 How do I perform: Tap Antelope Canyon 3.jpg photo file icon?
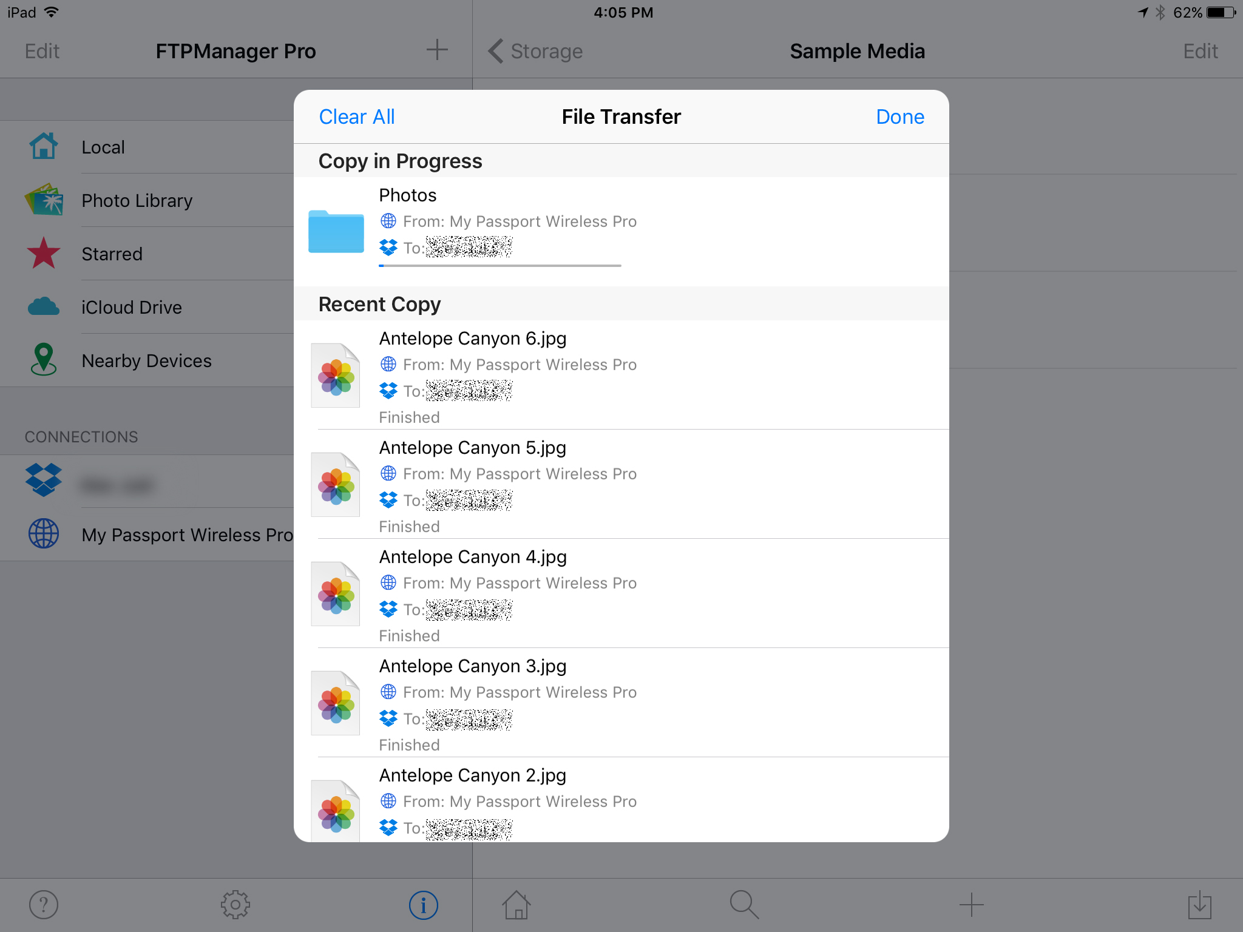point(336,703)
